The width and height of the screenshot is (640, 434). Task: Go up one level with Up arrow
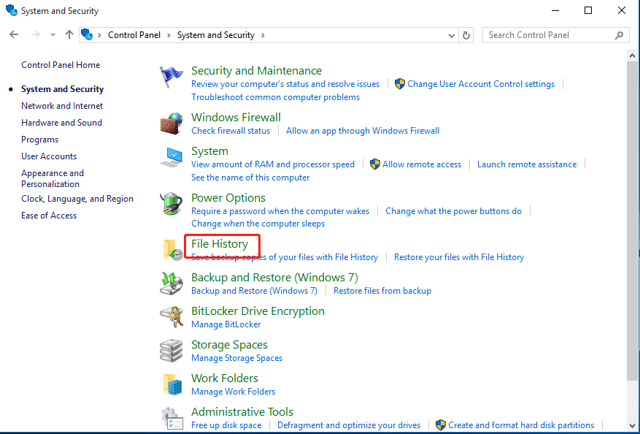[x=69, y=34]
